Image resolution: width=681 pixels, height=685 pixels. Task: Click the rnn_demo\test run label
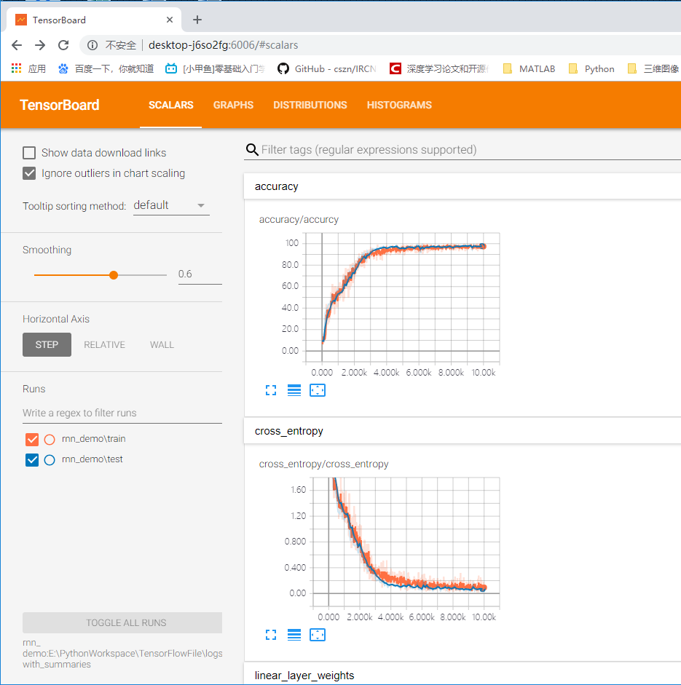92,459
